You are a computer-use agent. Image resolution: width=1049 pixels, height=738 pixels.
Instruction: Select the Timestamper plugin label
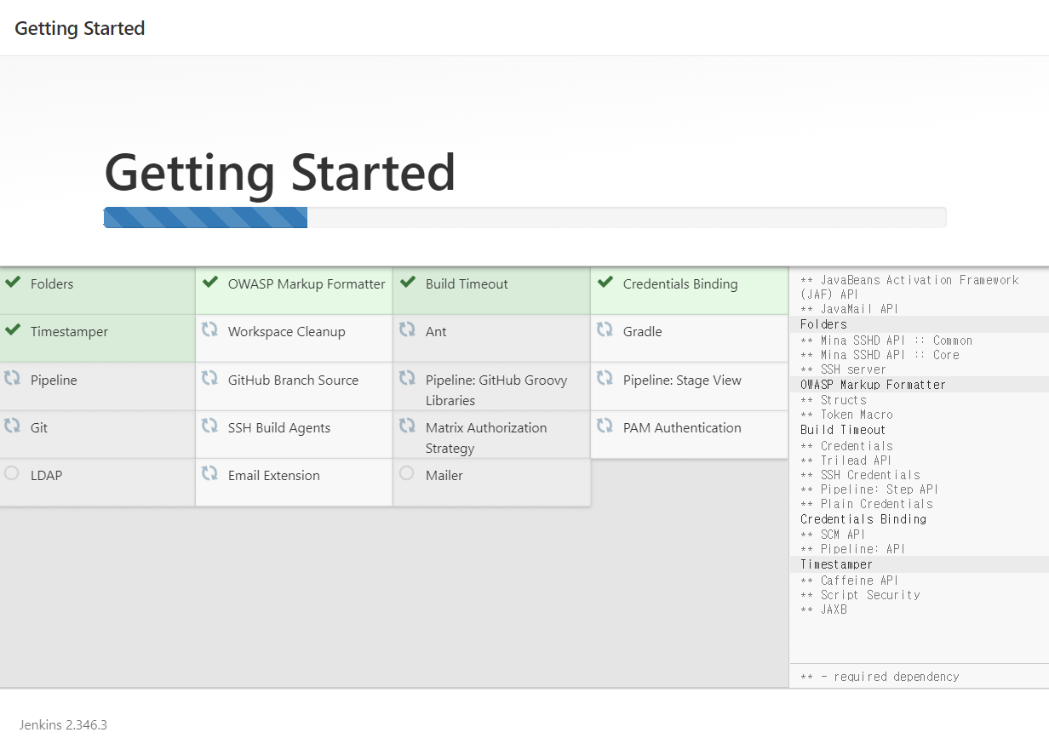70,332
